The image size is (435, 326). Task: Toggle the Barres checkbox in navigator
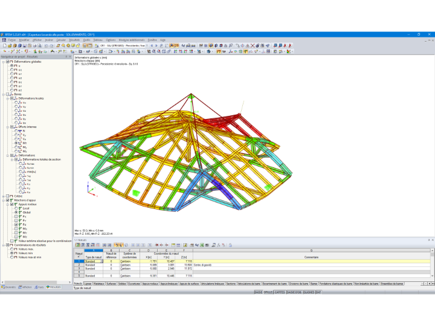click(8, 94)
